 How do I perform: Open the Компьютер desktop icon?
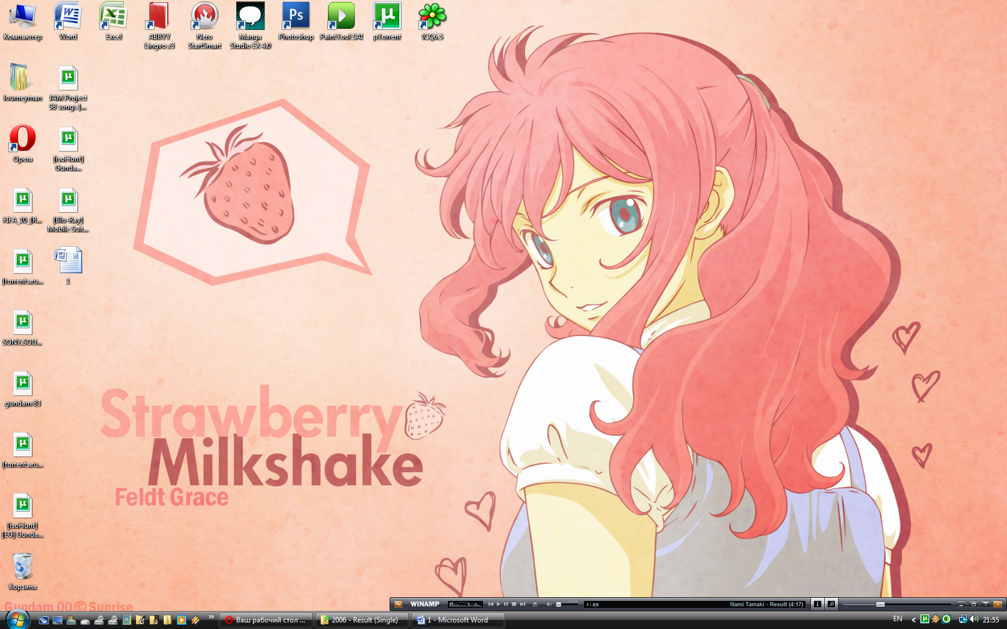point(22,22)
